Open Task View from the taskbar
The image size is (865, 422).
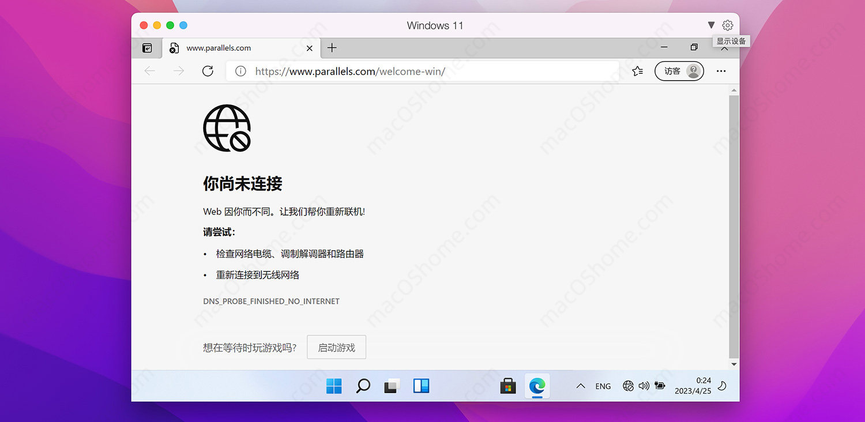click(392, 386)
